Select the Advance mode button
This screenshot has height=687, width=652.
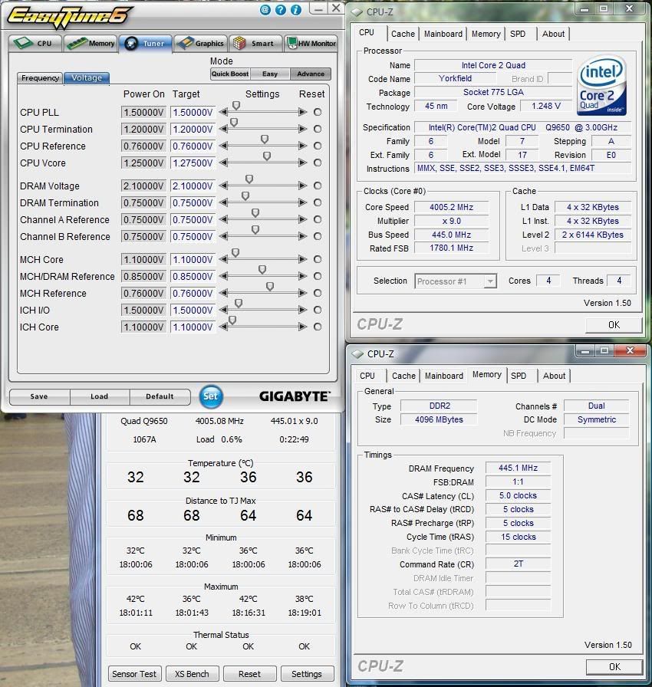coord(310,74)
